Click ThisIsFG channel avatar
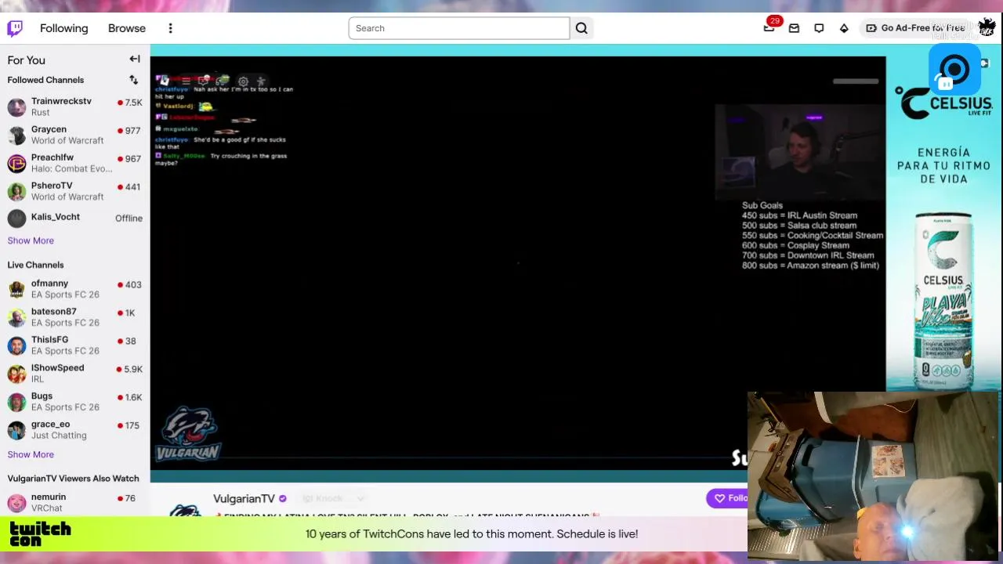1003x564 pixels. (x=16, y=346)
